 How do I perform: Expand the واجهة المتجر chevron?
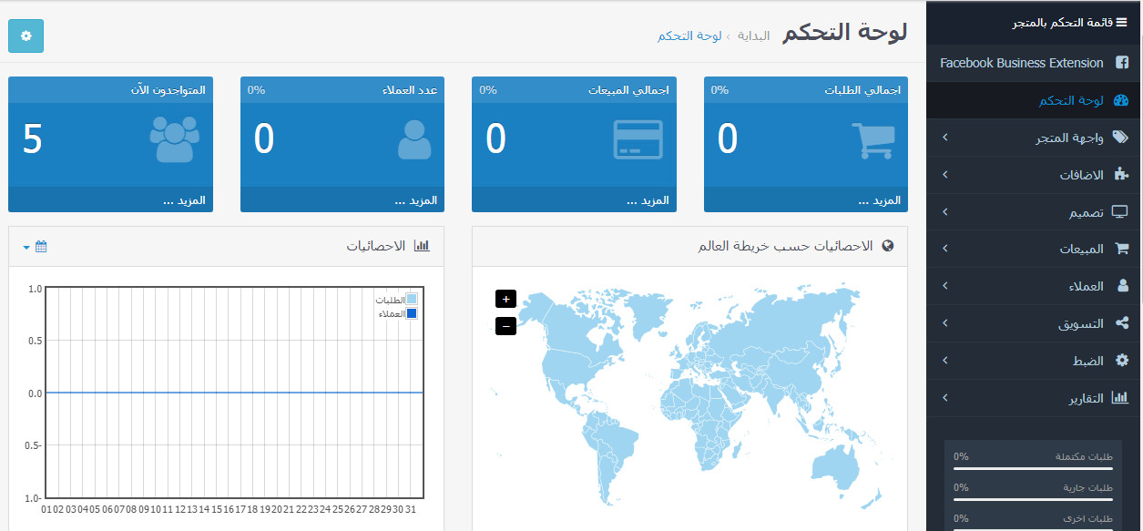tap(944, 138)
